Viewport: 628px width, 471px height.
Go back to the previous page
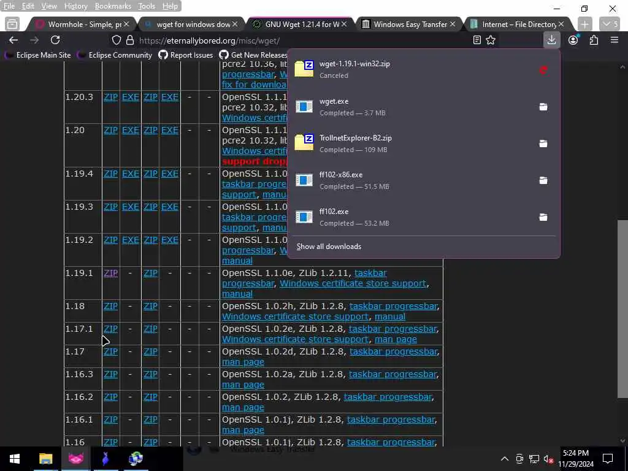pyautogui.click(x=13, y=40)
